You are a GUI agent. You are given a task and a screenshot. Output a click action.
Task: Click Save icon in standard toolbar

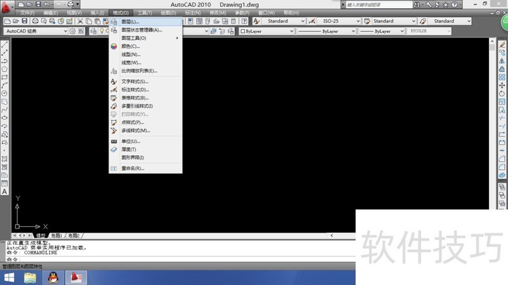[x=24, y=21]
